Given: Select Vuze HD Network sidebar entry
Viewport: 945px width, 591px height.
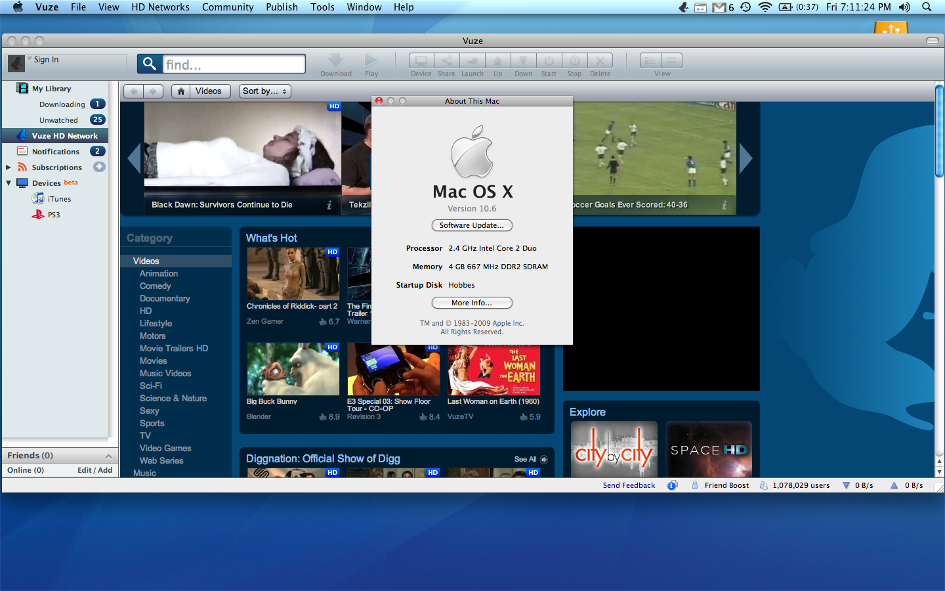Looking at the screenshot, I should pyautogui.click(x=55, y=136).
